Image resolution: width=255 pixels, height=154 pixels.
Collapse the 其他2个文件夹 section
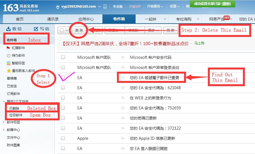(x=4, y=101)
